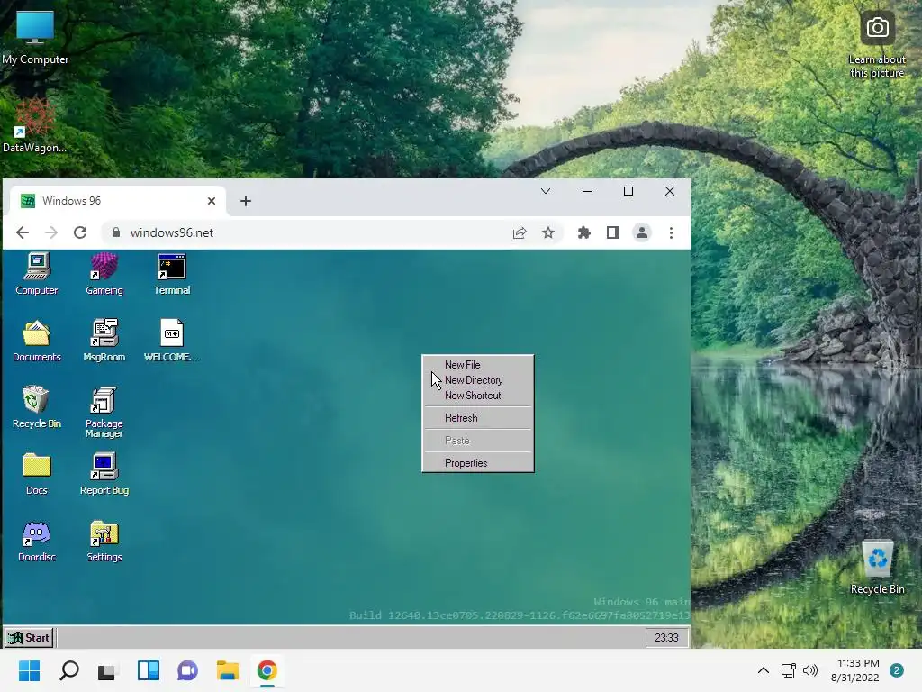Open the date and time 11:33 PM

pos(855,670)
